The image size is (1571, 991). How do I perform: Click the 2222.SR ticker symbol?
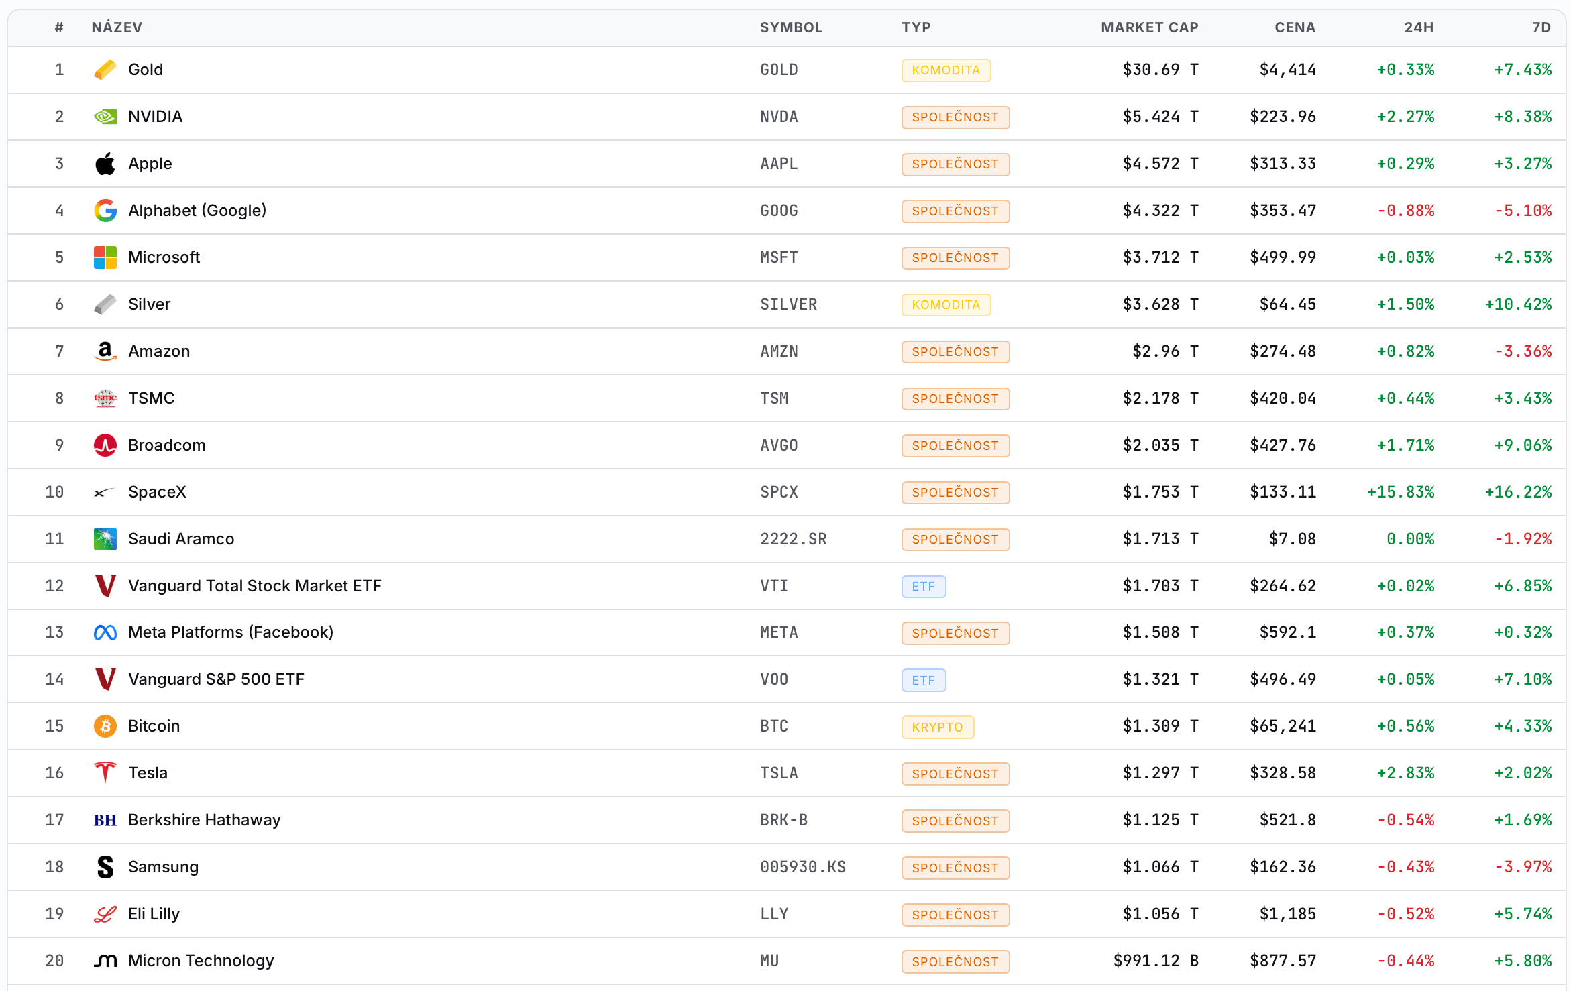(794, 539)
